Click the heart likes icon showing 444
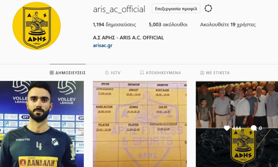Image resolution: width=278 pixels, height=167 pixels. click(x=227, y=128)
